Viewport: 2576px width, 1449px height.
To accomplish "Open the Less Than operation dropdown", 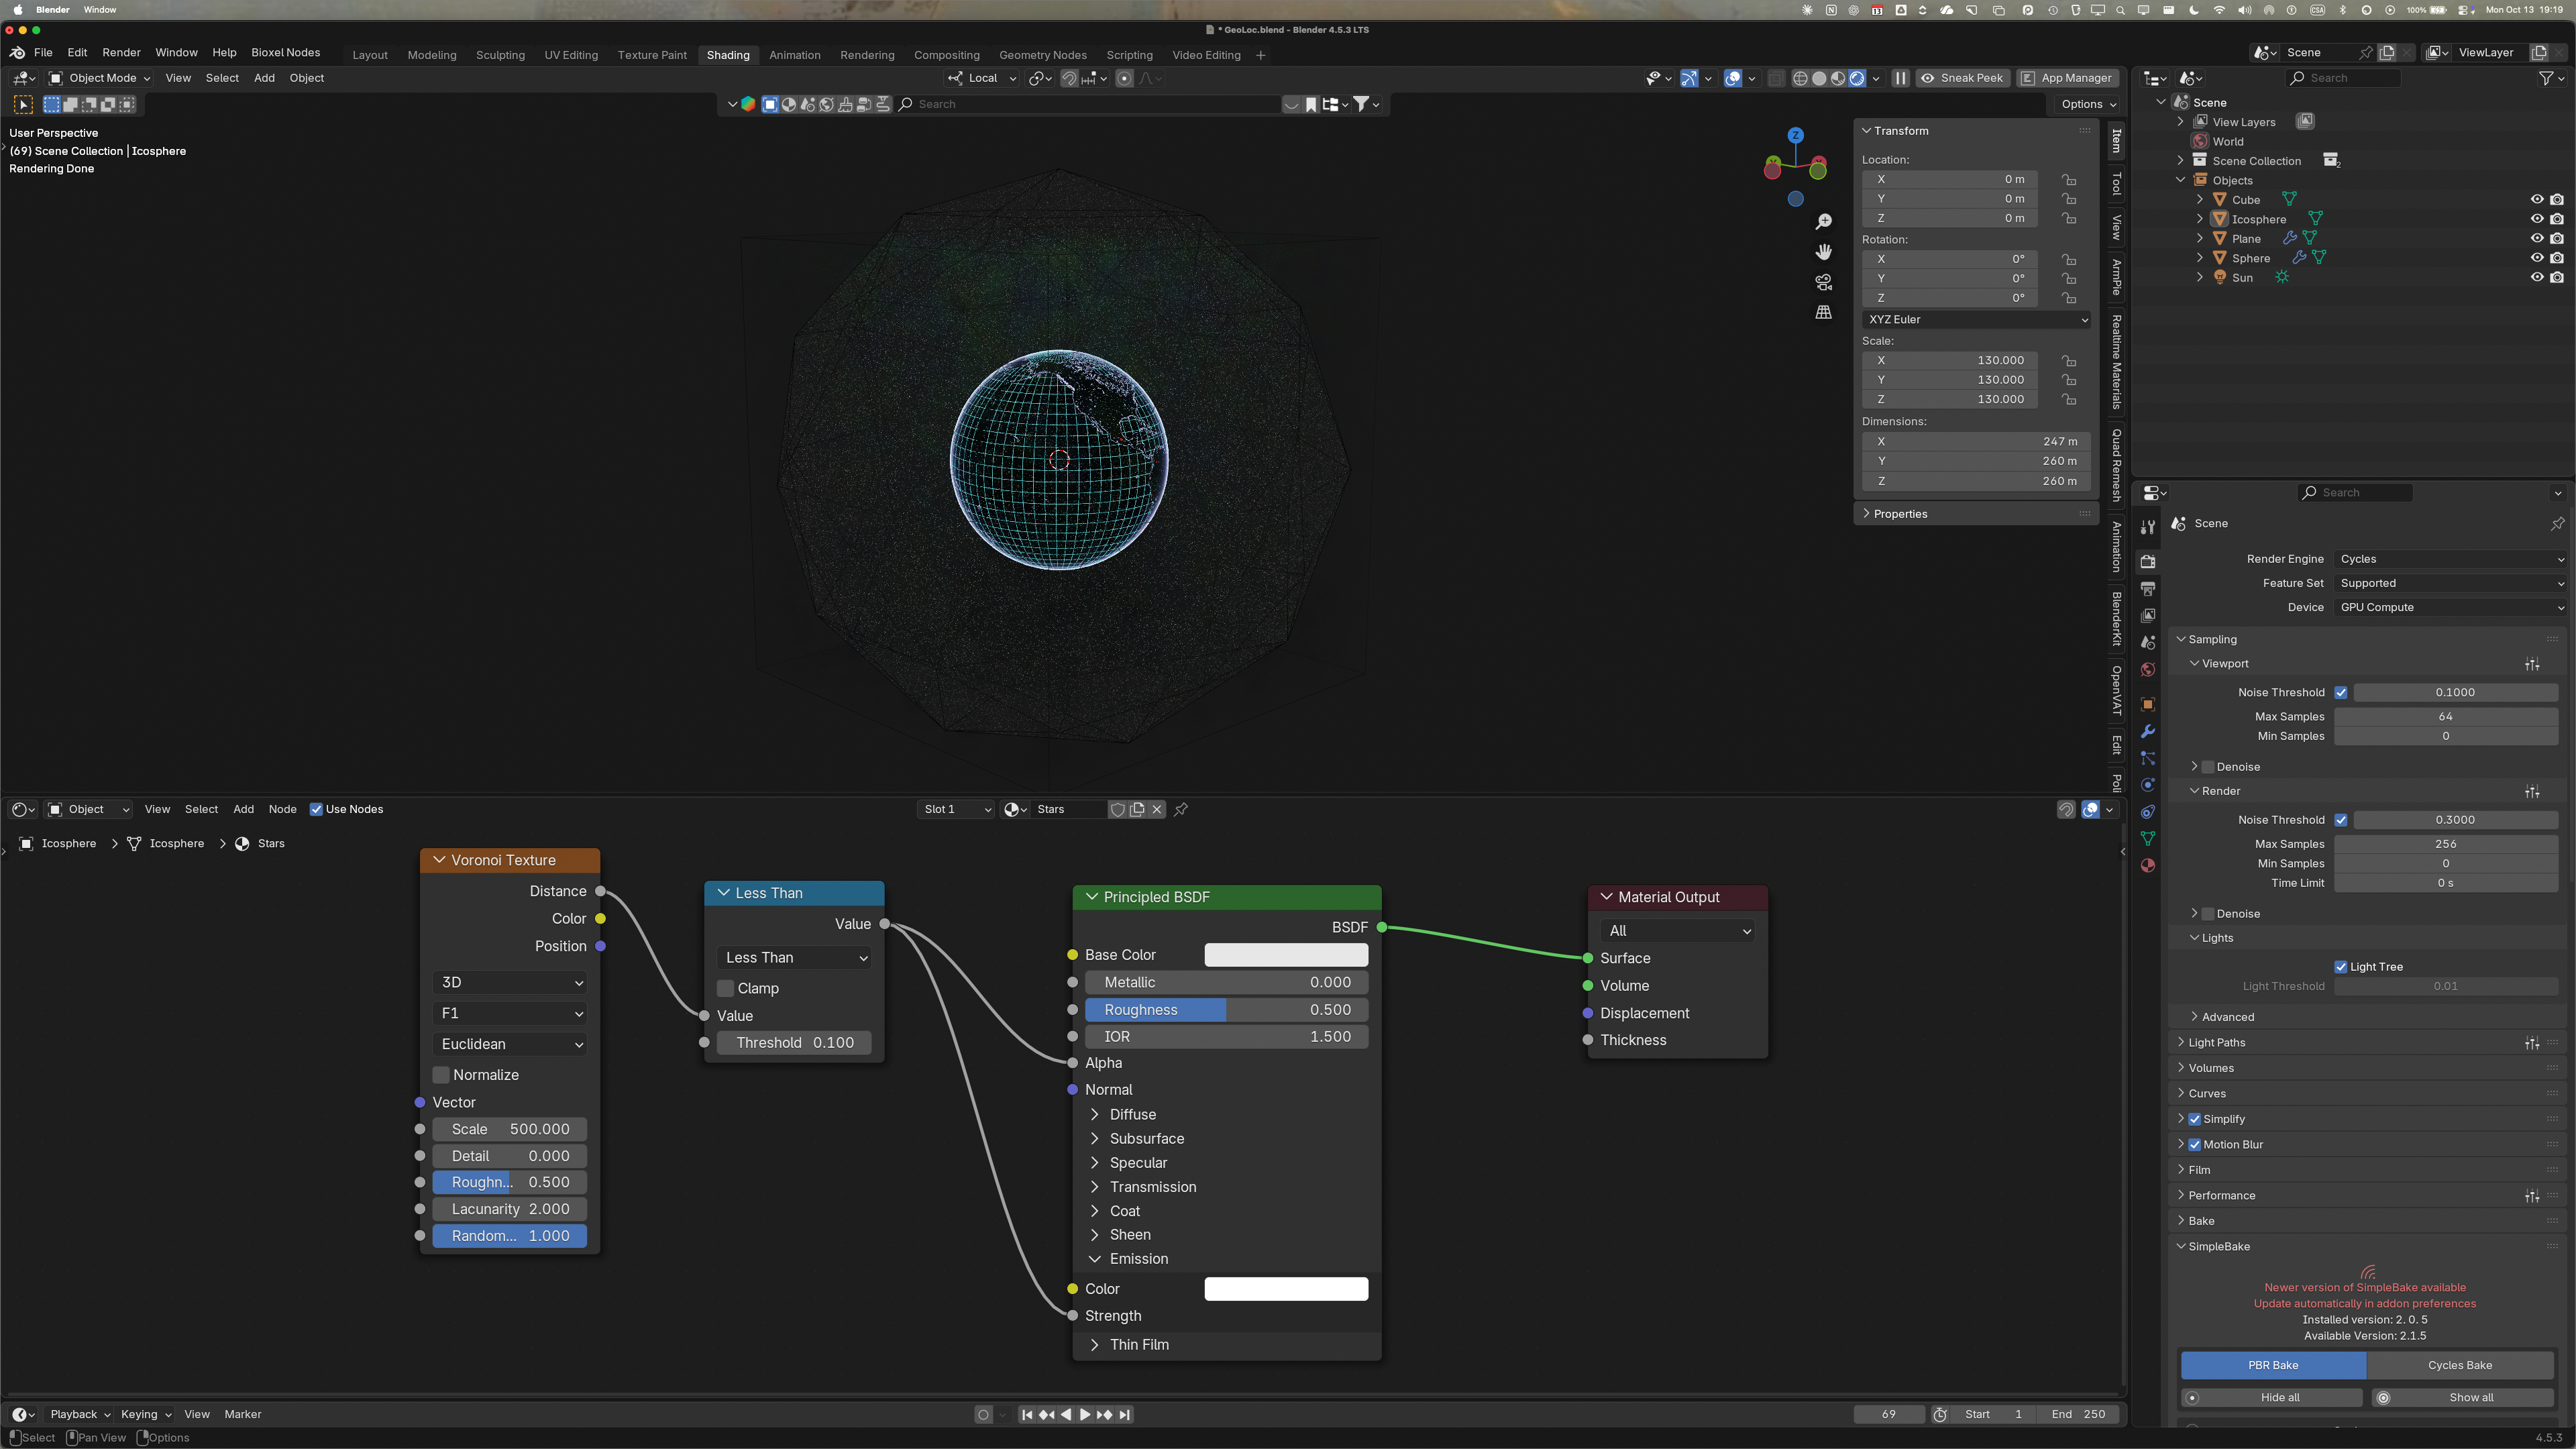I will click(795, 957).
